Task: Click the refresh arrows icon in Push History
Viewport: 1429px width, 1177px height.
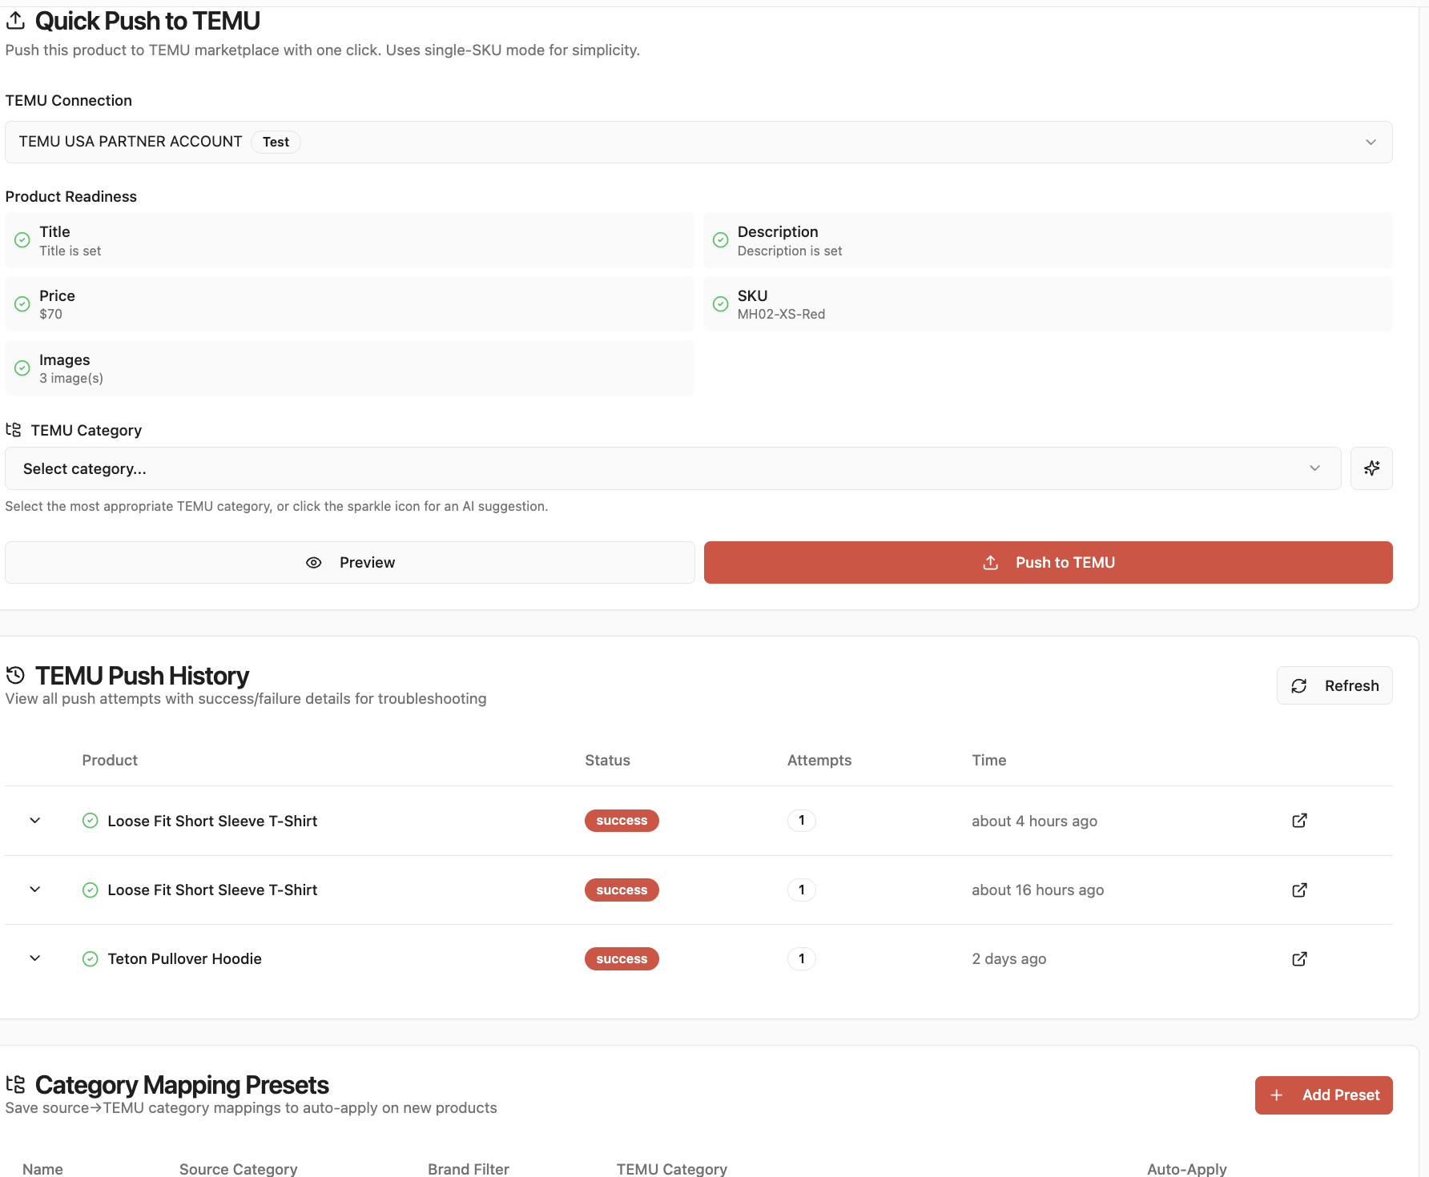Action: pyautogui.click(x=1299, y=685)
